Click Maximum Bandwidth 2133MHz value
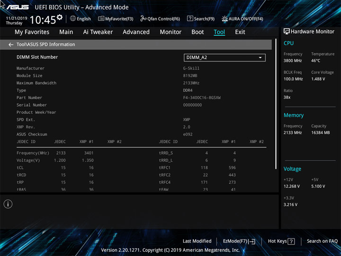The width and height of the screenshot is (341, 256). [191, 83]
